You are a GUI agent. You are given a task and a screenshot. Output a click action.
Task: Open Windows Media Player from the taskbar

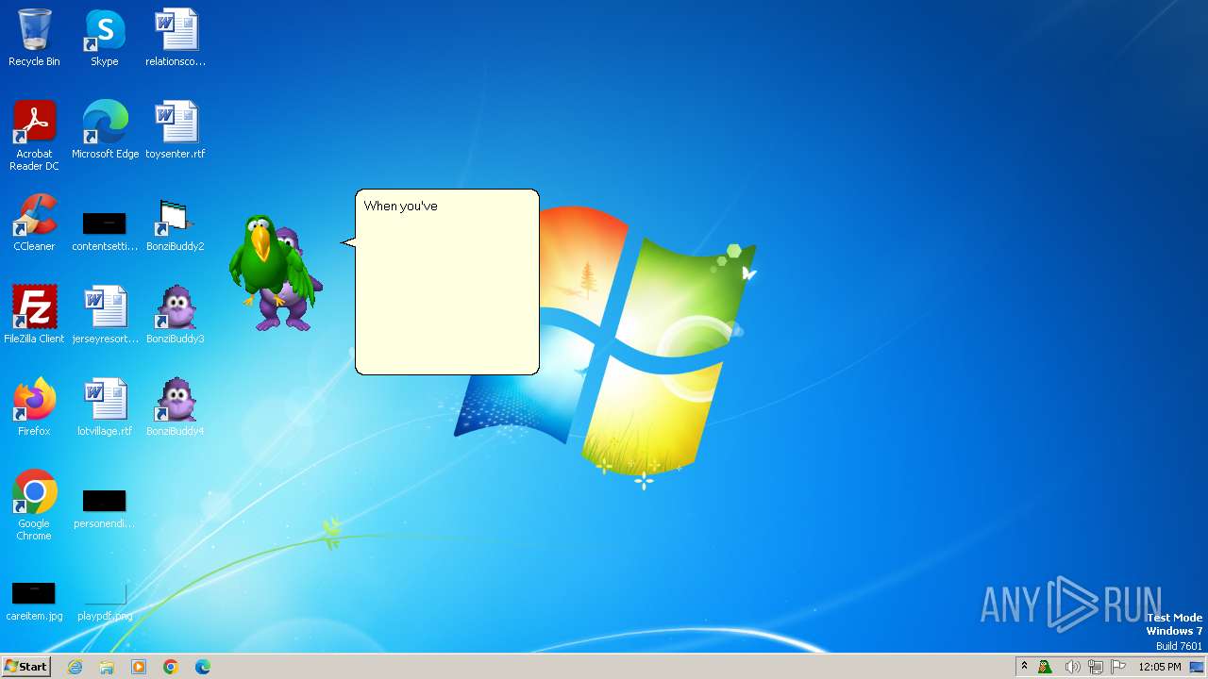(139, 667)
